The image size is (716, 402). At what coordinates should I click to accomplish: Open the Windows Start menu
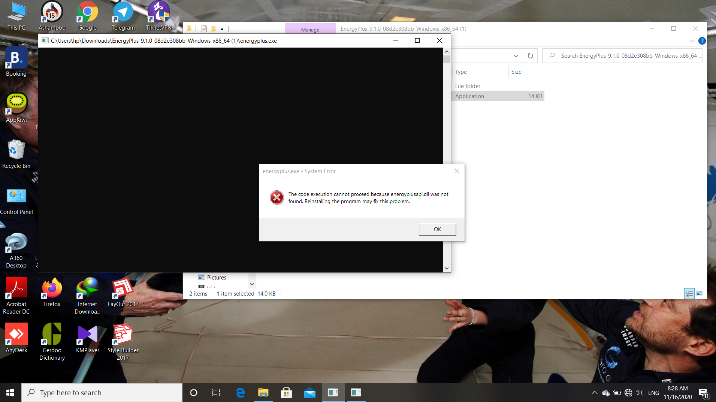point(10,393)
